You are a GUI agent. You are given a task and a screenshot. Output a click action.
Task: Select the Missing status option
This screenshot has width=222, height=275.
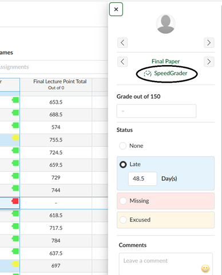(123, 201)
